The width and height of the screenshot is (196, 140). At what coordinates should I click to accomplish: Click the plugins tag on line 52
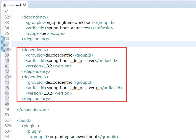[30, 126]
